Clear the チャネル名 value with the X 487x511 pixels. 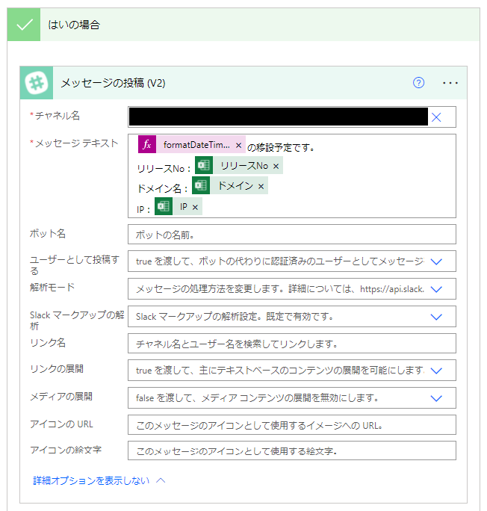point(436,117)
